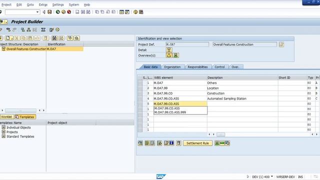Click the Help question mark icon
The width and height of the screenshot is (320, 180).
click(x=135, y=12)
